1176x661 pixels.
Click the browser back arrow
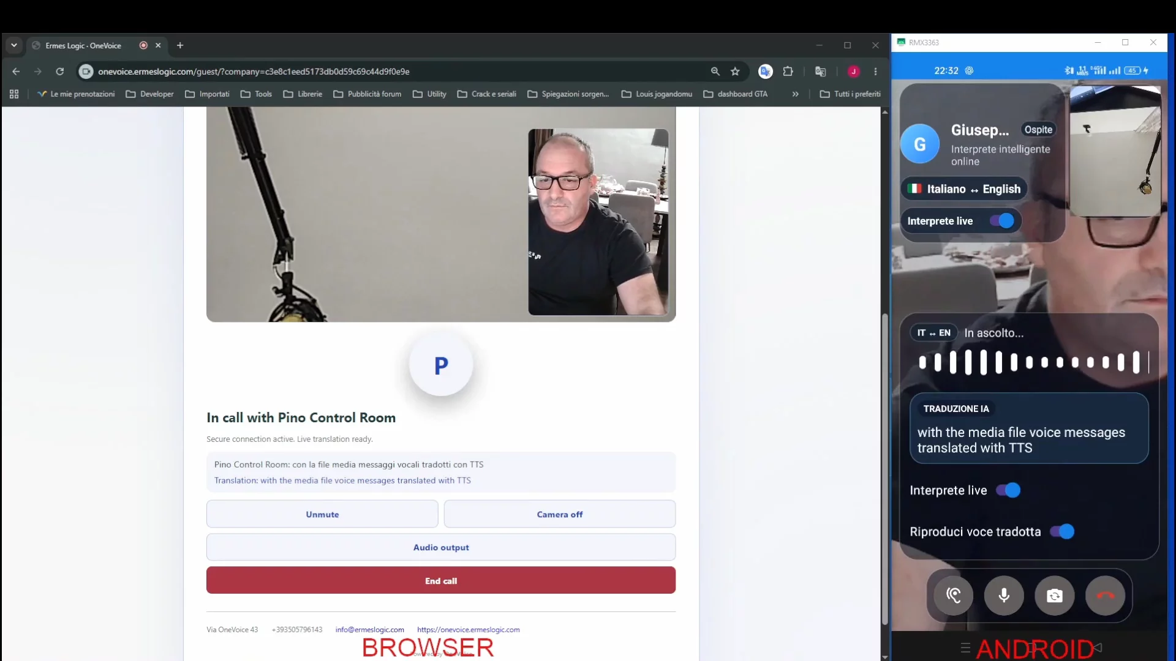click(16, 72)
